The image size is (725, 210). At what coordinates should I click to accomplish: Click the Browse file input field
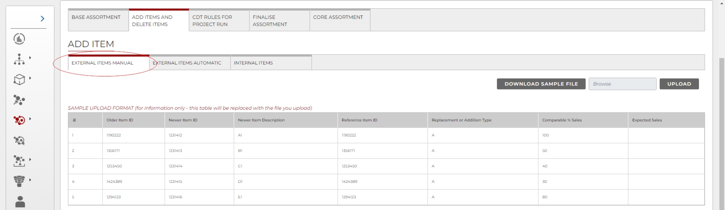(622, 84)
